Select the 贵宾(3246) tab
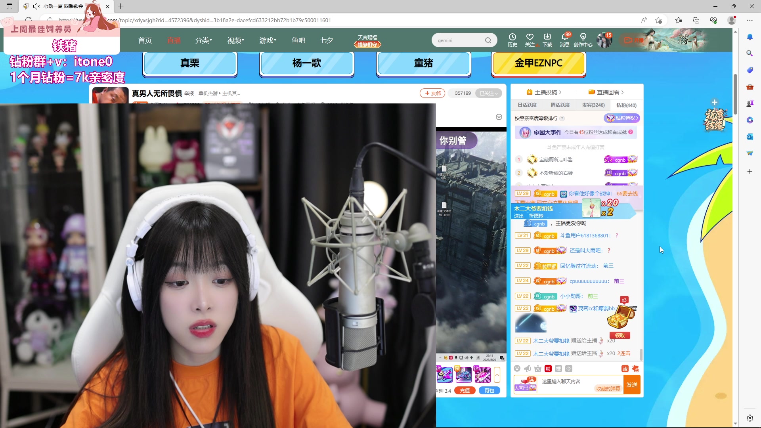Image resolution: width=761 pixels, height=428 pixels. (x=593, y=105)
